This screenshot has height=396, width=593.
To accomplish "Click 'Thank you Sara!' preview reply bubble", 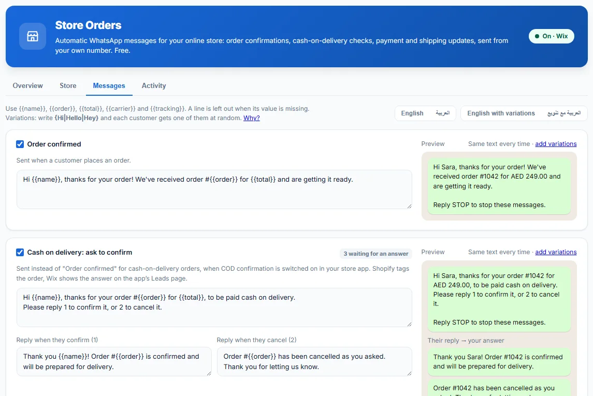I will pyautogui.click(x=499, y=362).
